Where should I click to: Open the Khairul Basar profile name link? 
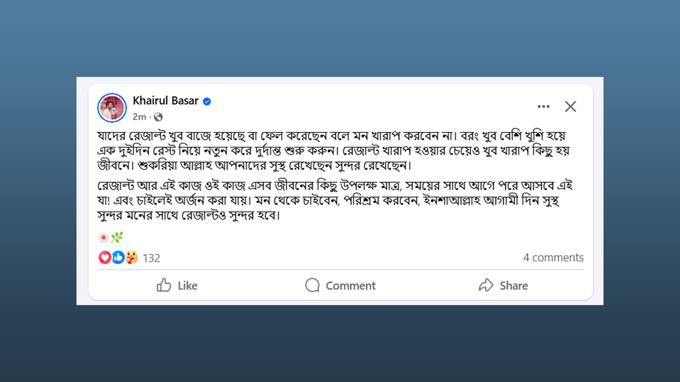point(166,101)
